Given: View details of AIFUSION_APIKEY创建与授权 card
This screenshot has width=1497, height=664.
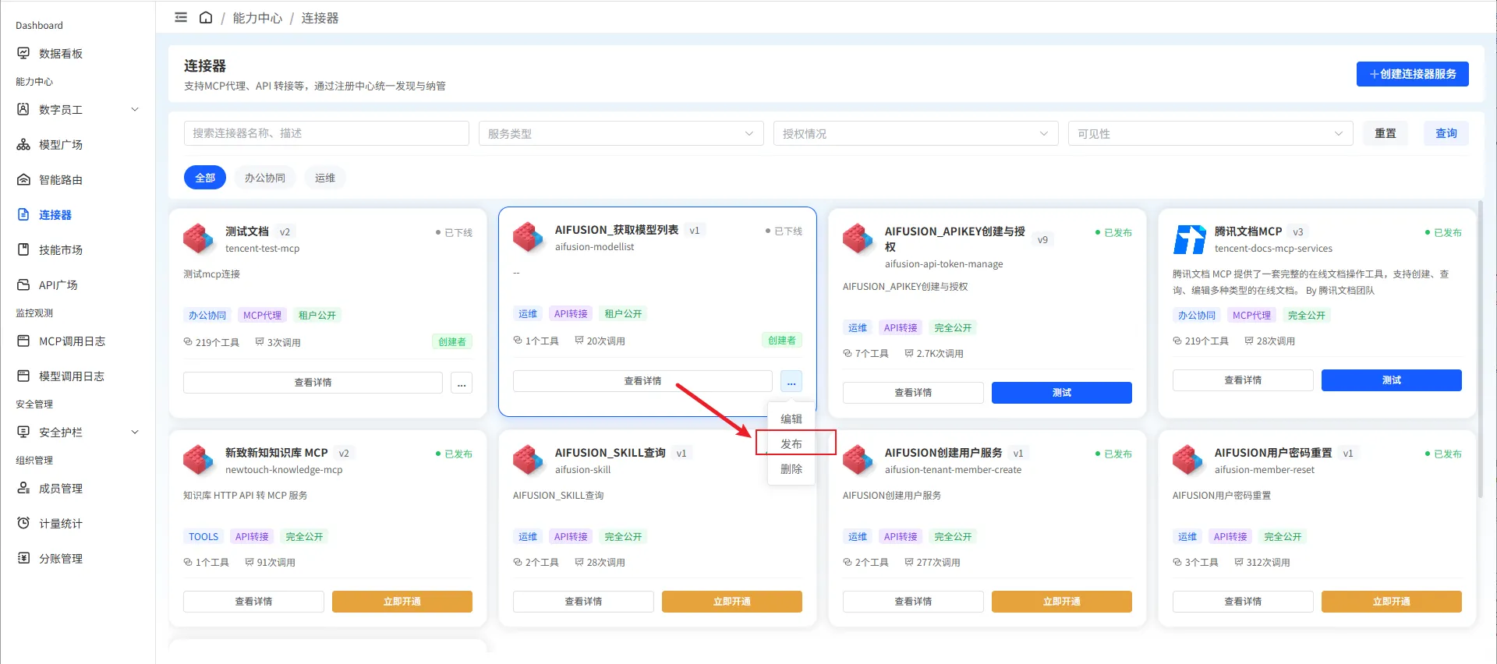Looking at the screenshot, I should click(913, 393).
